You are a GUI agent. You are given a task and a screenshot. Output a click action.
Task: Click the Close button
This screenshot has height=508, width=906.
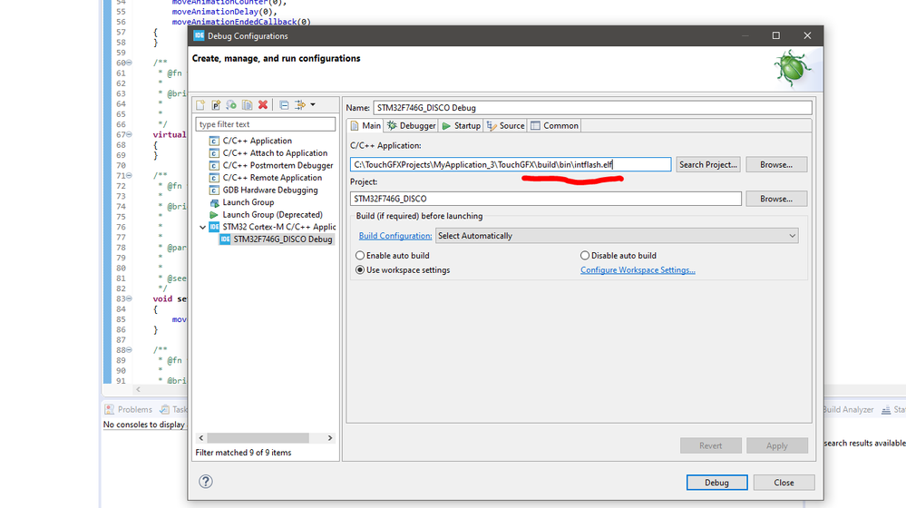point(784,483)
